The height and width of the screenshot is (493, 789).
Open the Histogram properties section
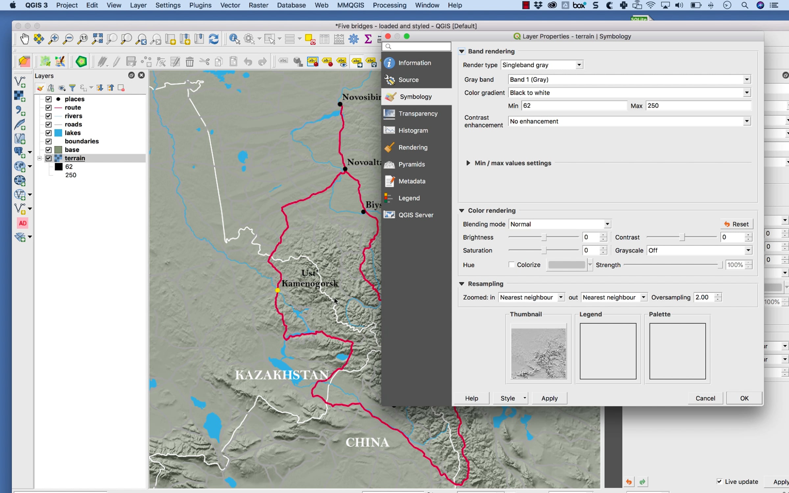coord(413,130)
